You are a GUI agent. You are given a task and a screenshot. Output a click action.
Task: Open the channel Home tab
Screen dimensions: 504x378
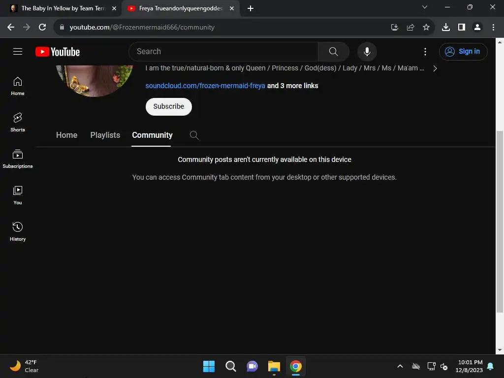66,135
